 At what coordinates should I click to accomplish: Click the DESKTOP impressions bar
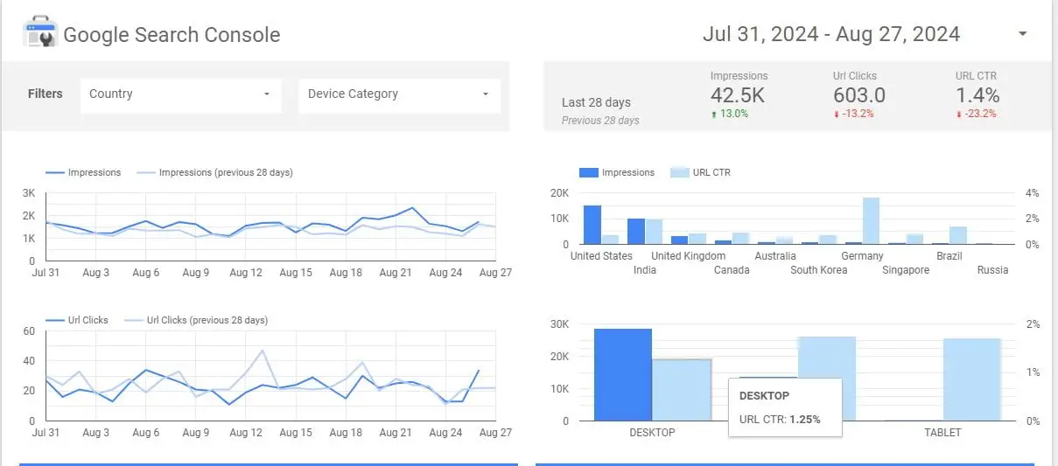point(622,375)
